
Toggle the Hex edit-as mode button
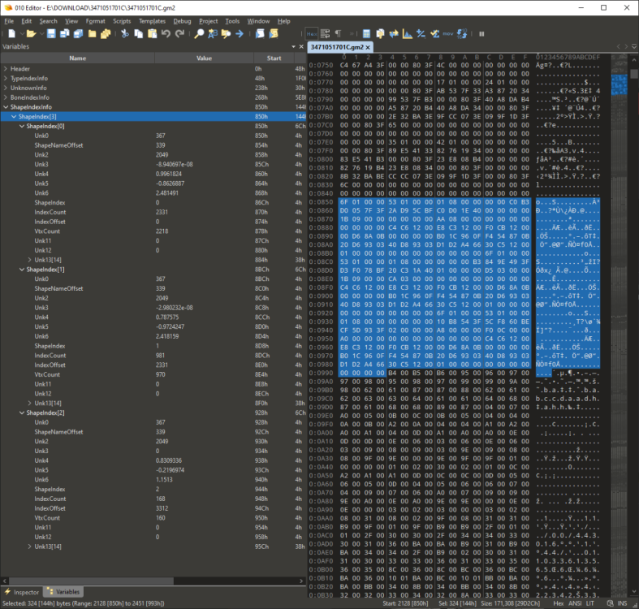point(312,34)
